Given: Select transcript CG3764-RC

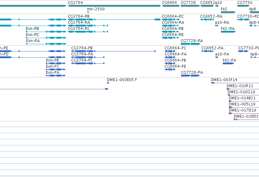Looking at the screenshot, I should (x=88, y=32).
